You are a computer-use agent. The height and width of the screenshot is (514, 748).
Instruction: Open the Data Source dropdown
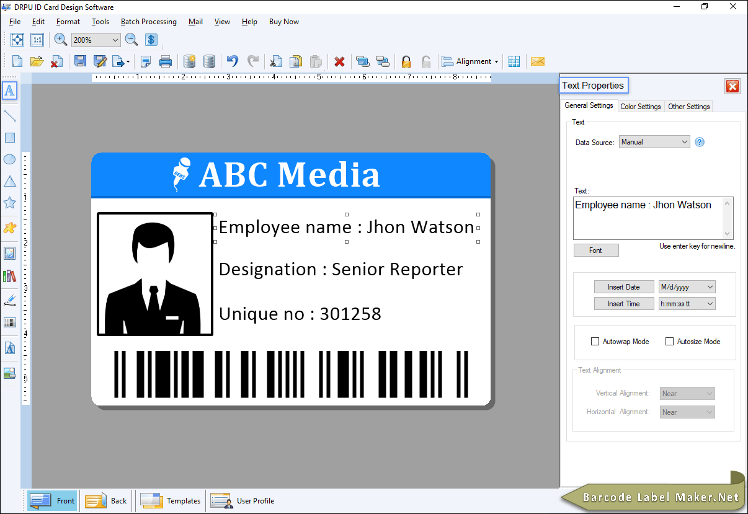[x=654, y=142]
